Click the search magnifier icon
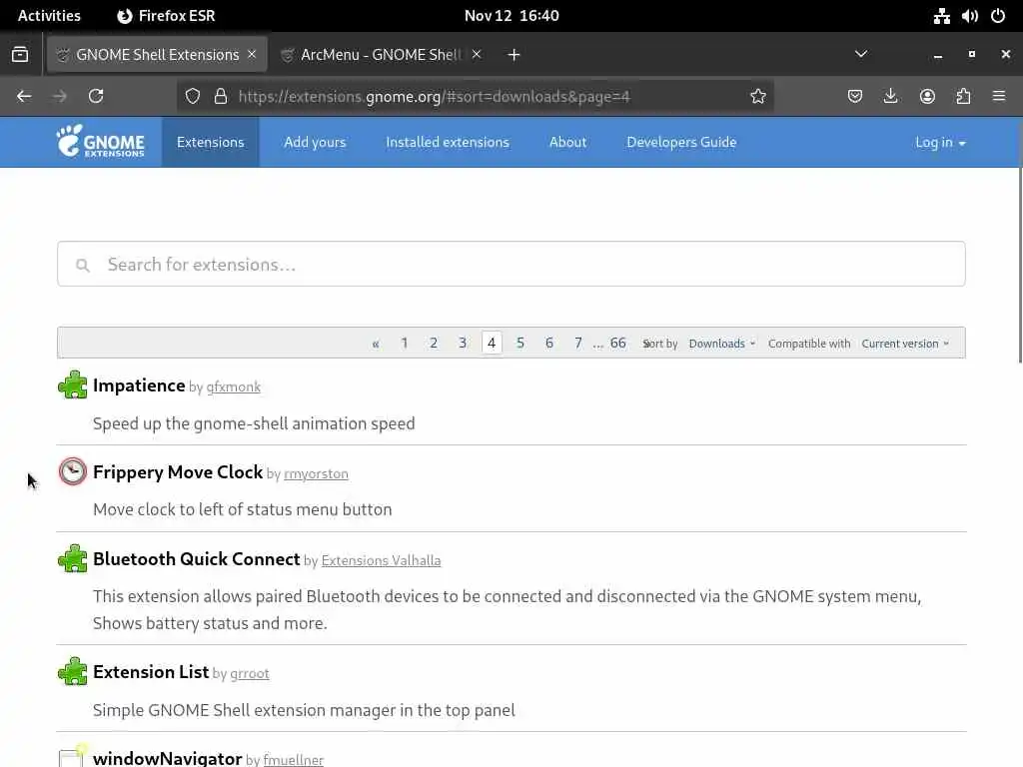Screen dimensions: 1023x767 (82, 265)
